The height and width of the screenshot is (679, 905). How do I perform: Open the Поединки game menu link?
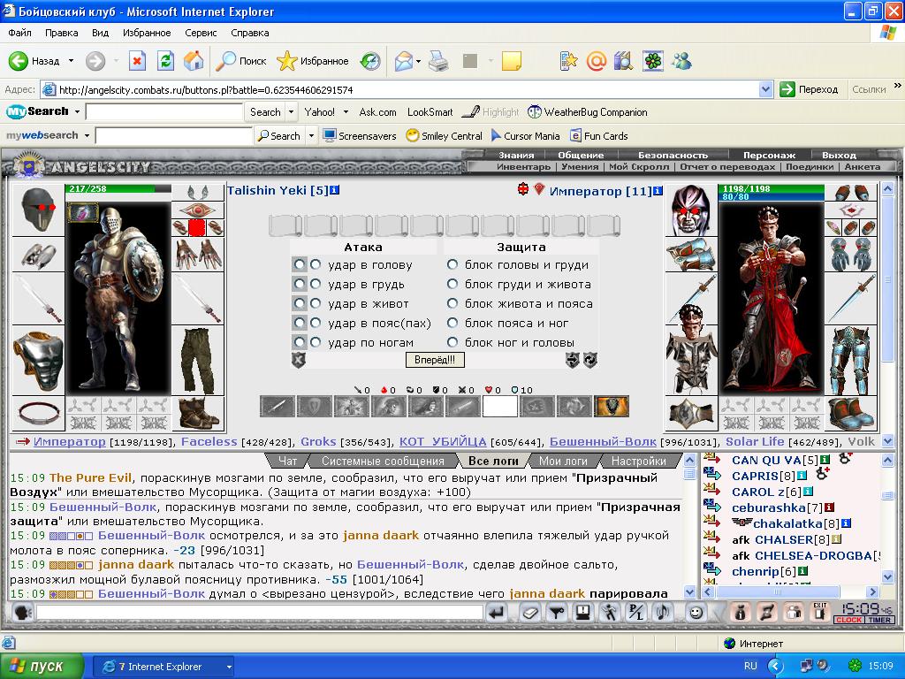click(810, 167)
